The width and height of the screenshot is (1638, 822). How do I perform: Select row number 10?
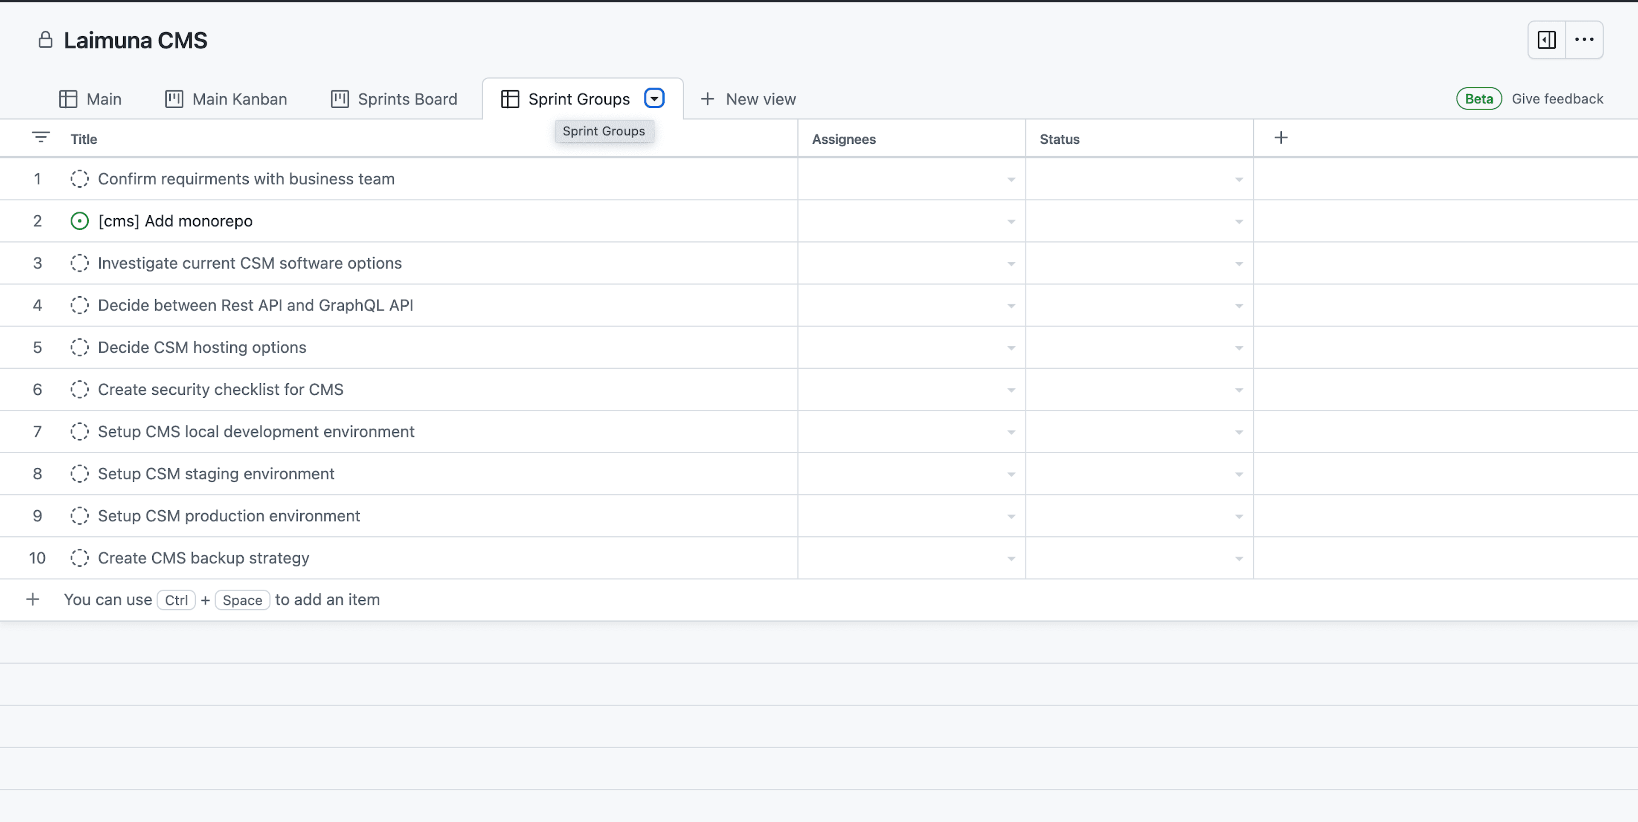coord(38,558)
